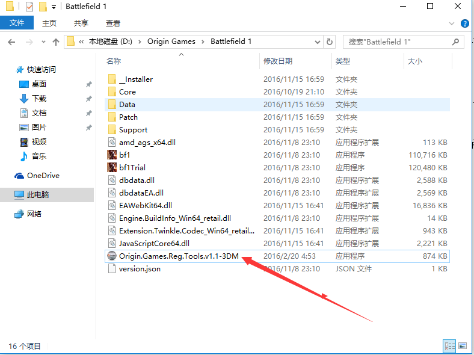The height and width of the screenshot is (355, 474).
Task: Click 本地磁盘 (D:) in the address bar
Action: coord(110,42)
